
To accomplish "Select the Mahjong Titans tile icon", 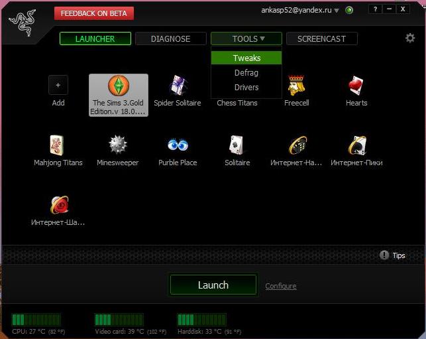I will (x=57, y=145).
